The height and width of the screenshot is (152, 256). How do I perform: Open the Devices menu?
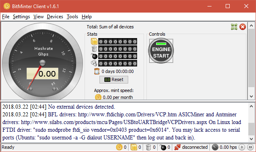[x=55, y=17]
